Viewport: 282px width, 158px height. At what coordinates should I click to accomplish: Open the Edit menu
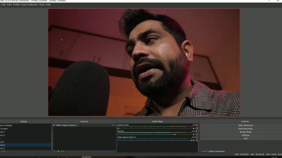[4, 5]
